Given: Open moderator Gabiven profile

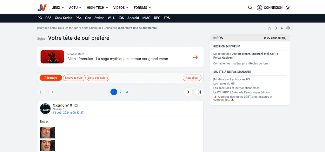Looking at the screenshot, I should click(x=227, y=58).
